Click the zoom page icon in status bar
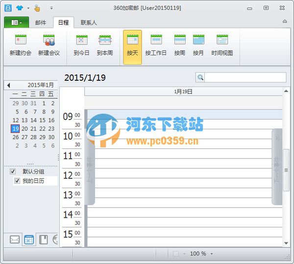This screenshot has width=294, height=264. 176,254
